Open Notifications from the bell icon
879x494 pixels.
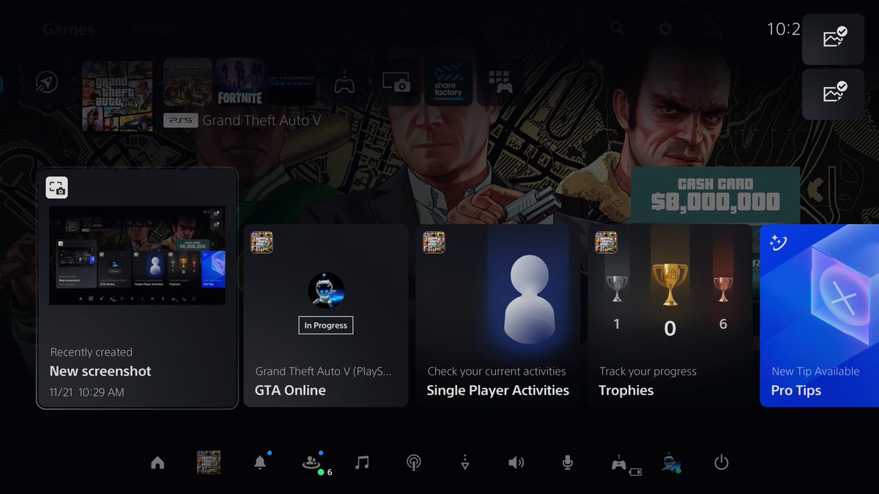(x=259, y=462)
